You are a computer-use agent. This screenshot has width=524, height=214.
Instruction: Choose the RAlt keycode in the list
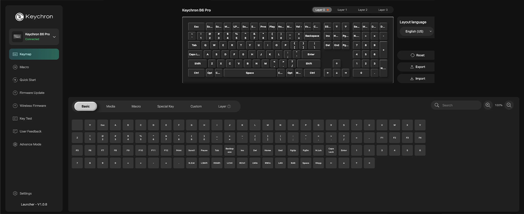tap(293, 163)
